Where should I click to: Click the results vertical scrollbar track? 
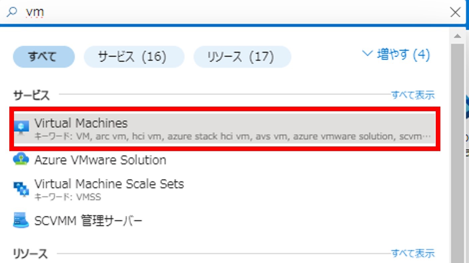(x=457, y=149)
